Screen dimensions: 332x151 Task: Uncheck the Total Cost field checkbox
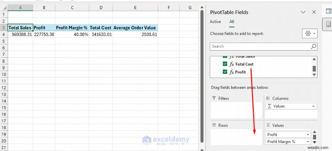(x=225, y=64)
